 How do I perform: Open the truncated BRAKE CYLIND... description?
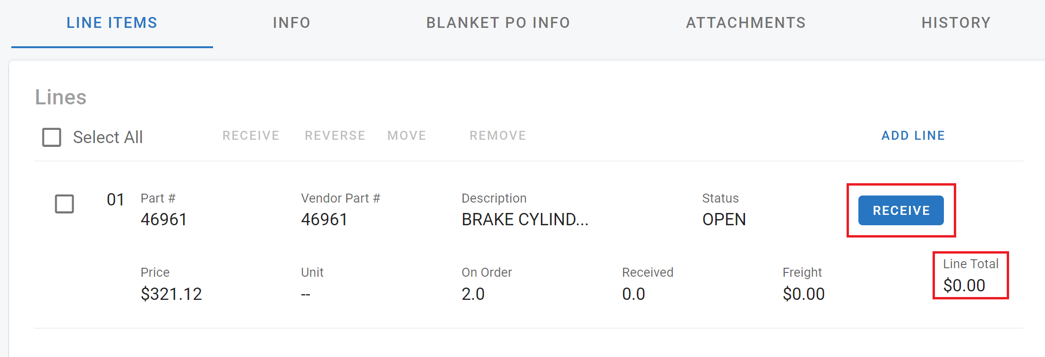tap(525, 219)
